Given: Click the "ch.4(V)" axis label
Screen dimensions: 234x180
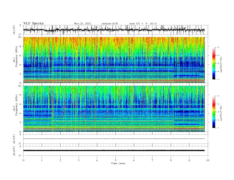Looking at the screenshot, I should click(14, 151).
